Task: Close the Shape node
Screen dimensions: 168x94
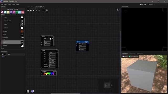Action: (x=52, y=37)
